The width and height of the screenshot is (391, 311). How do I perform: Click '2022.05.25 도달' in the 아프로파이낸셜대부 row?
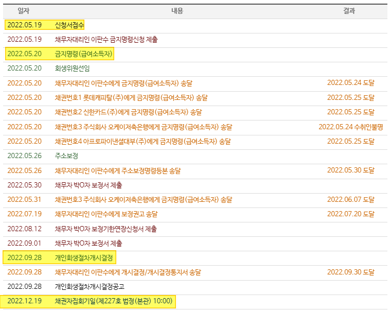click(x=350, y=141)
